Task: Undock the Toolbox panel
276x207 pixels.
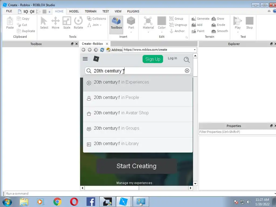Action: pos(72,44)
